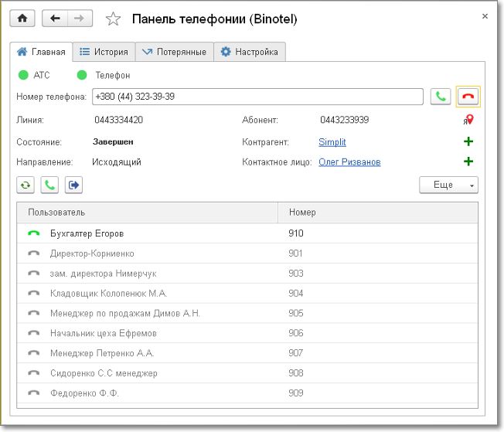Select the Директор-Корниенко row
The height and width of the screenshot is (432, 504).
(92, 253)
